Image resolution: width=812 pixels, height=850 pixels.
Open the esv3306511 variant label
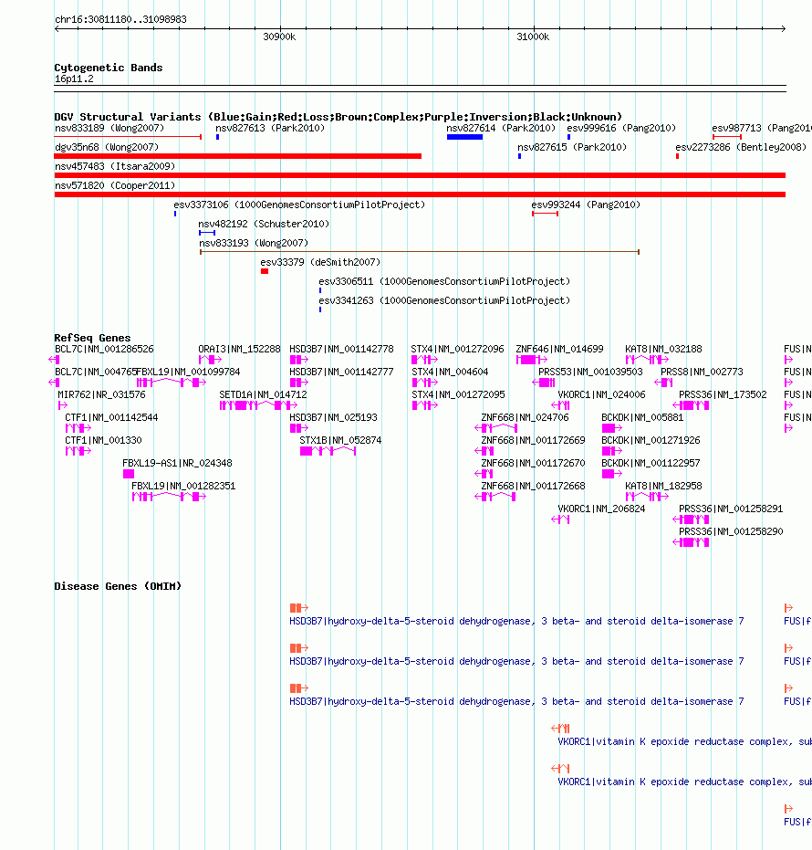coord(444,281)
